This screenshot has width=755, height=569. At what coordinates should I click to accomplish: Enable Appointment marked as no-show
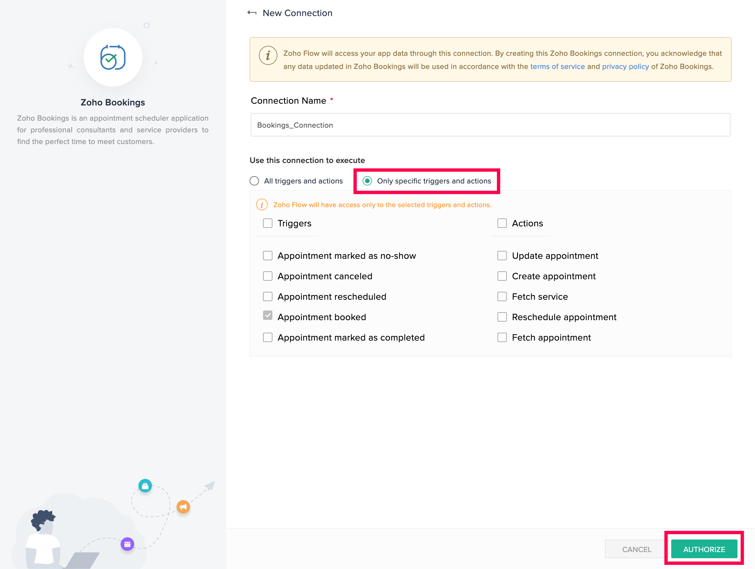pyautogui.click(x=268, y=256)
